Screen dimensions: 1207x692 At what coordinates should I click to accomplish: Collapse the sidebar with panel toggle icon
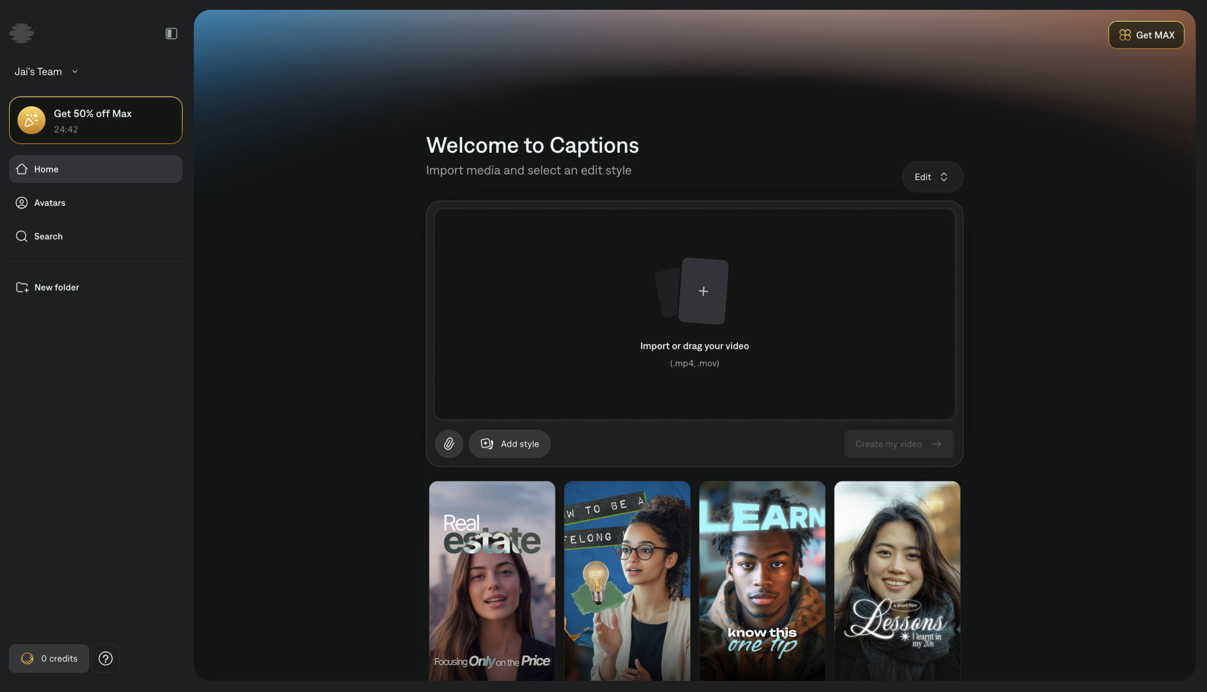pyautogui.click(x=171, y=33)
